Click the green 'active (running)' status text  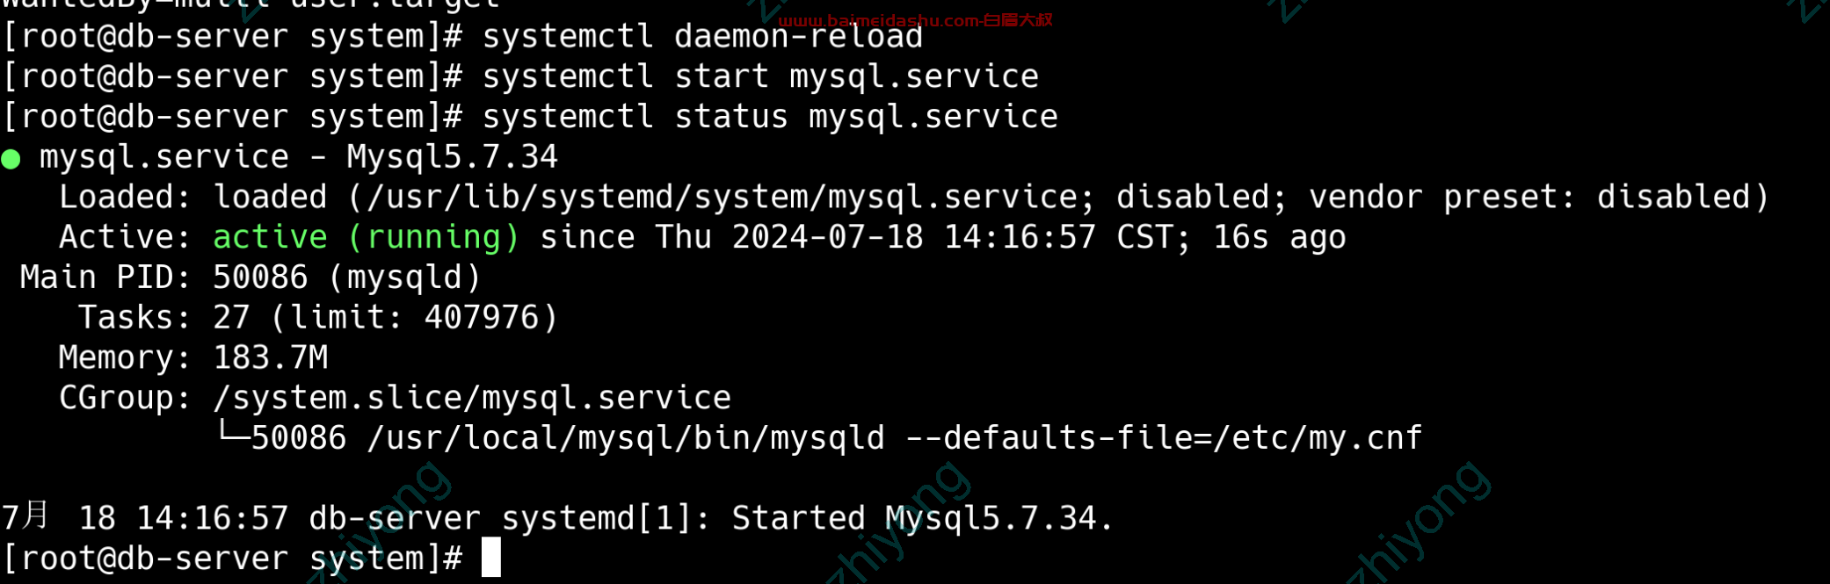pos(367,237)
